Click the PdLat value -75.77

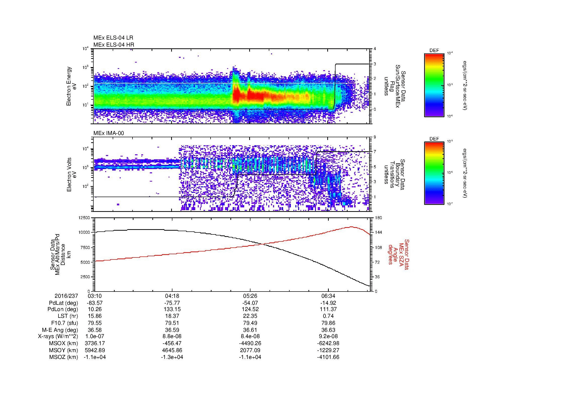[172, 303]
